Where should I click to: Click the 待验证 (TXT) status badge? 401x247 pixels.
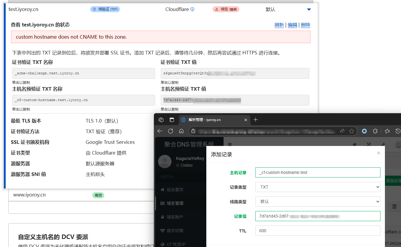click(x=105, y=9)
